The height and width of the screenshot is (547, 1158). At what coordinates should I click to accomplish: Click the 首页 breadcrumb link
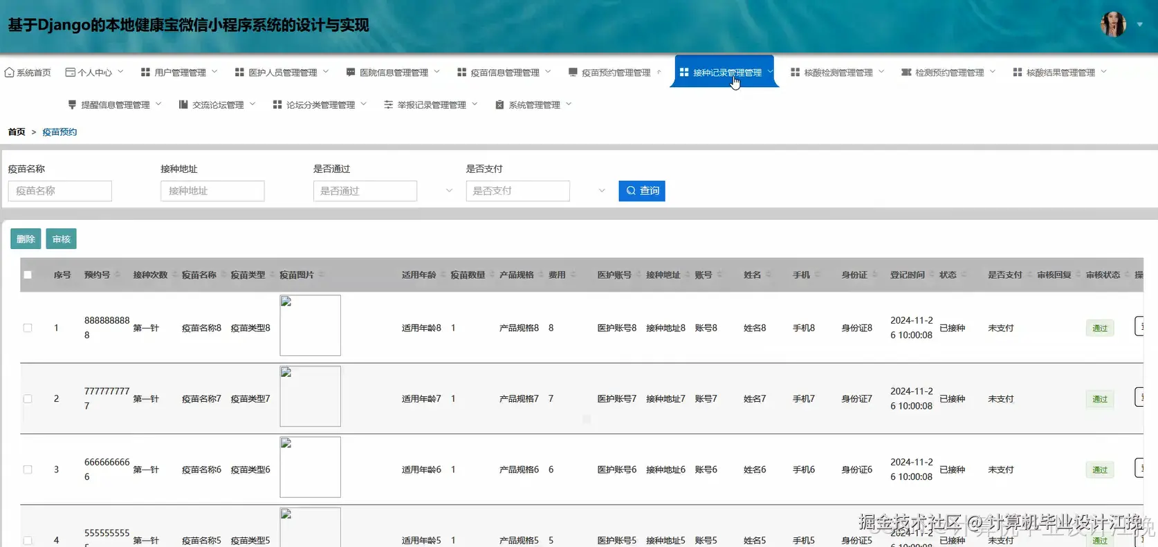tap(17, 132)
